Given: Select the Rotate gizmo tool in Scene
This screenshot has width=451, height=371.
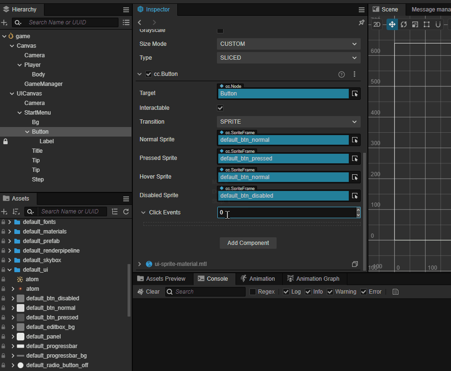Looking at the screenshot, I should pos(404,24).
